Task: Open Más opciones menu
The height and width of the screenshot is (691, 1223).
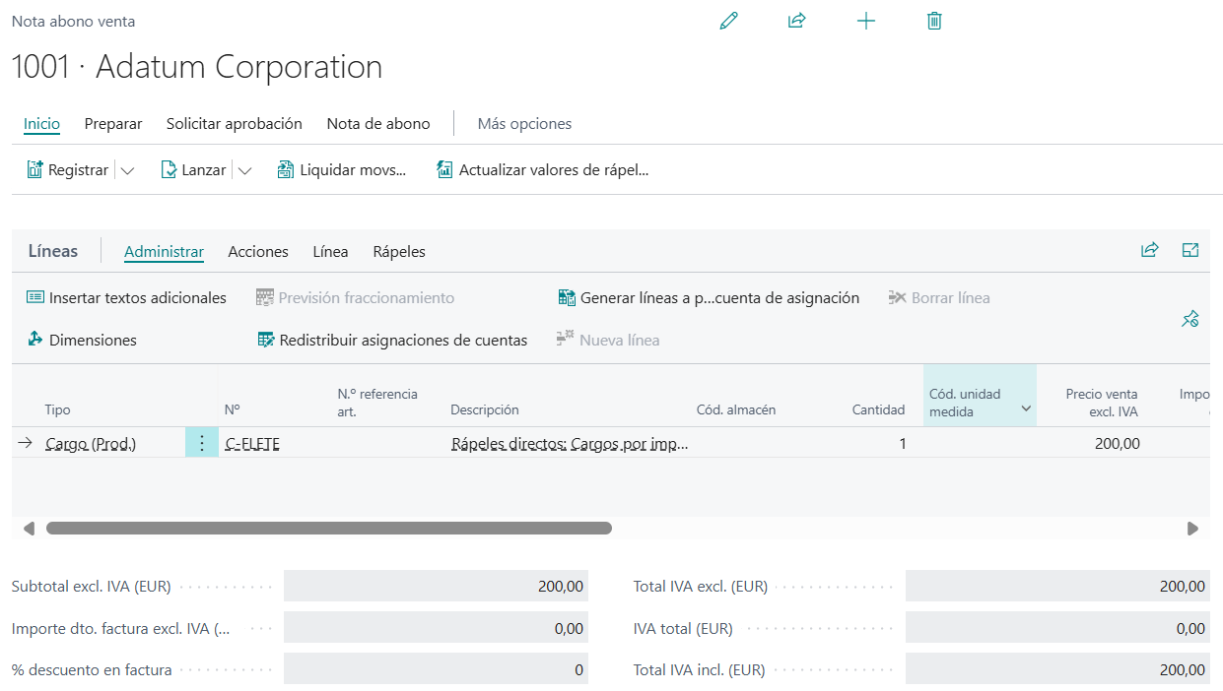Action: tap(524, 124)
